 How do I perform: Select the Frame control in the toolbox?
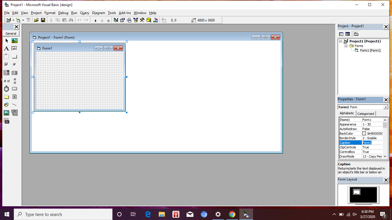coord(7,57)
